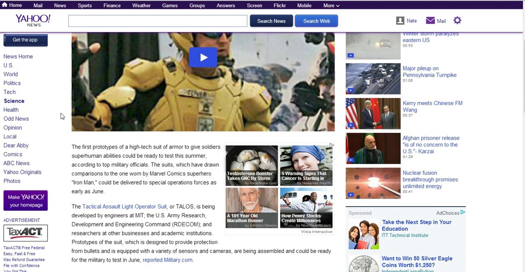Viewport: 525px width, 272px height.
Task: Open News Home in sidebar
Action: pyautogui.click(x=18, y=57)
